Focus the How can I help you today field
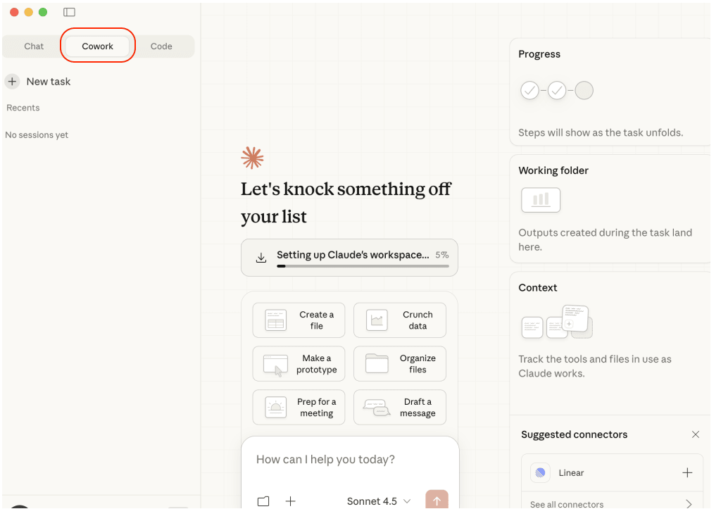Image resolution: width=721 pixels, height=528 pixels. [x=349, y=460]
